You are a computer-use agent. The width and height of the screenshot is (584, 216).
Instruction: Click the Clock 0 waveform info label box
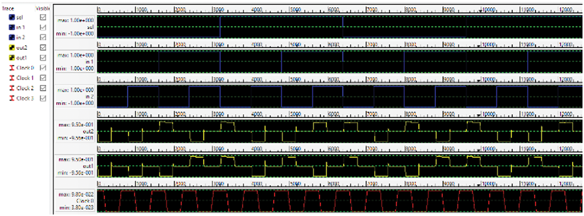[x=75, y=201]
